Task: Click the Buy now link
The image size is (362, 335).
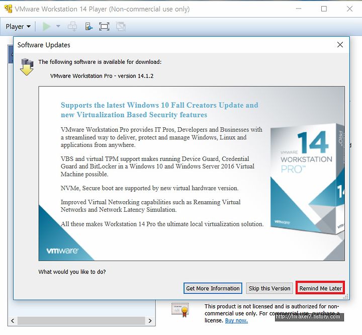Action: coord(236,320)
